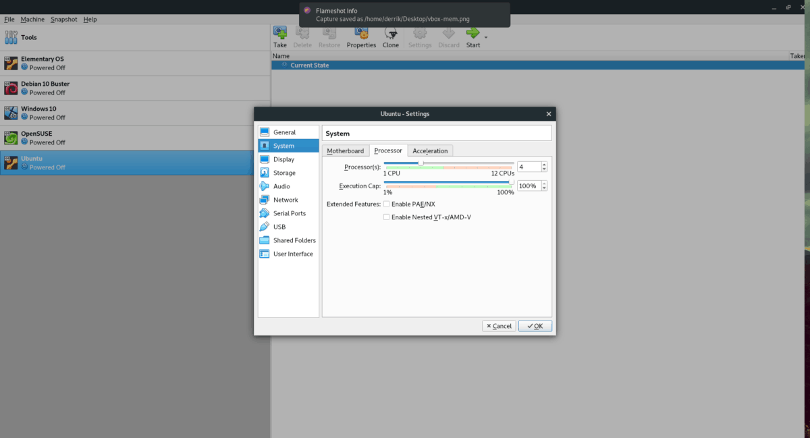Select the Storage settings category
This screenshot has width=810, height=438.
284,173
